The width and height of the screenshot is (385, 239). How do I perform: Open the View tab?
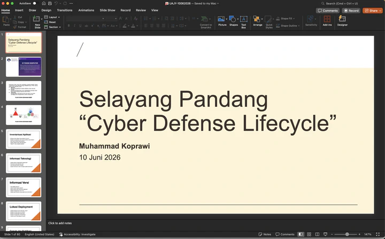click(155, 10)
